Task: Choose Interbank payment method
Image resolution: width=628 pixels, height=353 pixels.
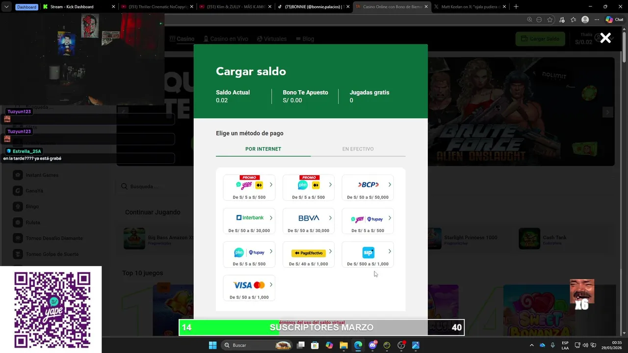Action: [x=249, y=221]
